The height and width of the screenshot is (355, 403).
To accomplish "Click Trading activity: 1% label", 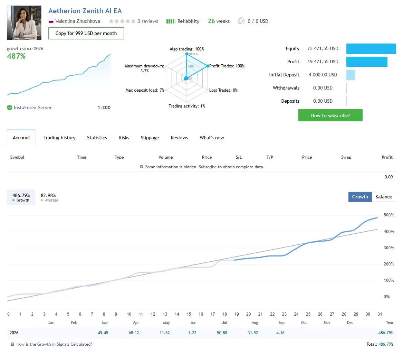I will coord(187,106).
